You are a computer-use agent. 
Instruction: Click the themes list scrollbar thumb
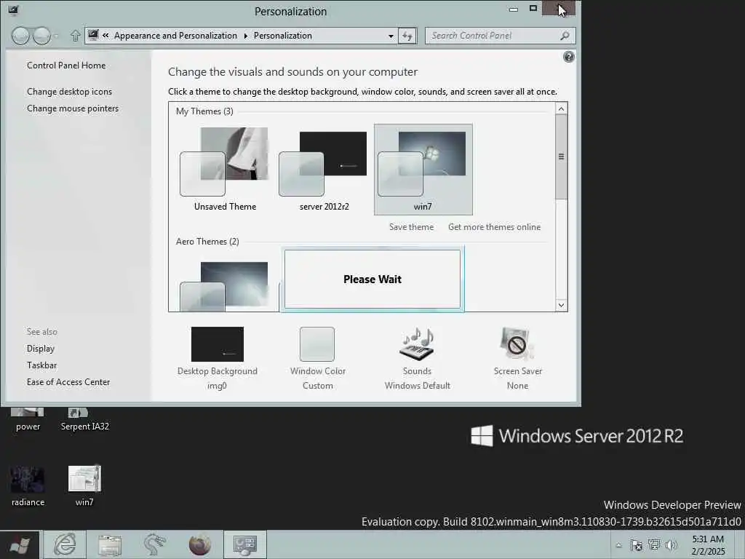point(561,157)
